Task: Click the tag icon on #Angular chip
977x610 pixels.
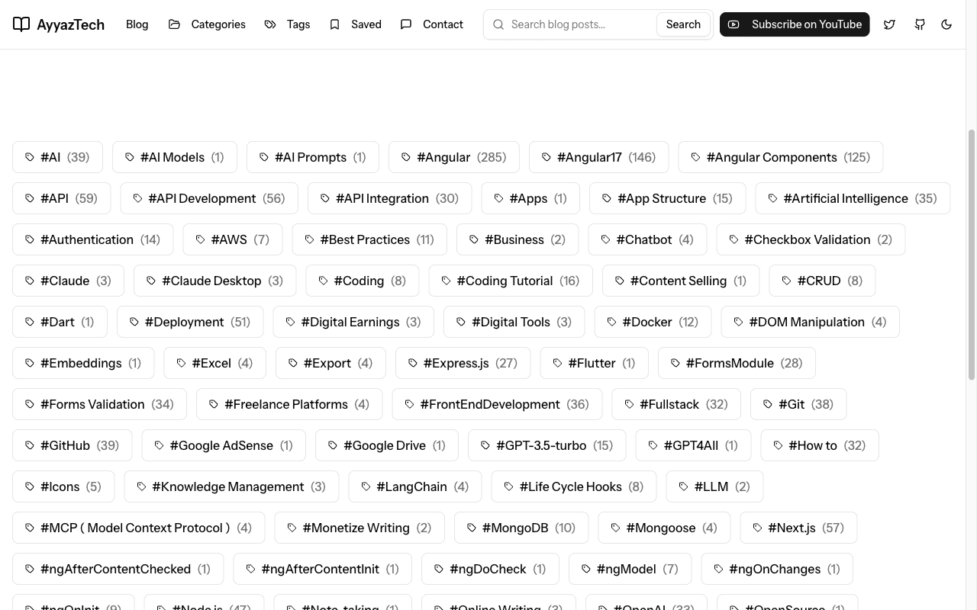Action: pyautogui.click(x=406, y=157)
